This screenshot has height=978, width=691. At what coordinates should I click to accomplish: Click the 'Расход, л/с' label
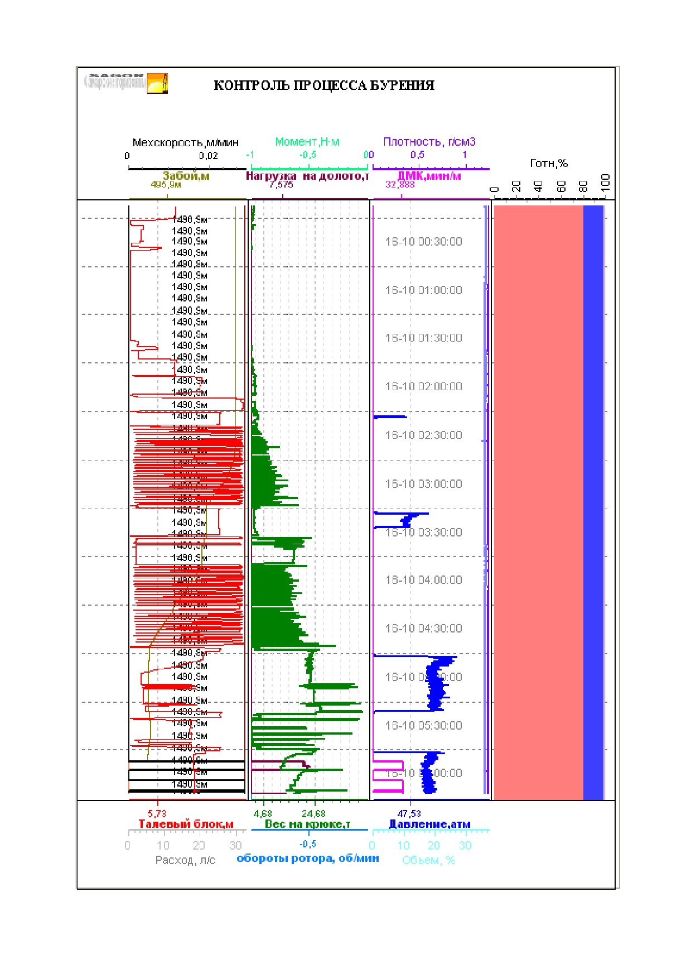click(x=185, y=860)
